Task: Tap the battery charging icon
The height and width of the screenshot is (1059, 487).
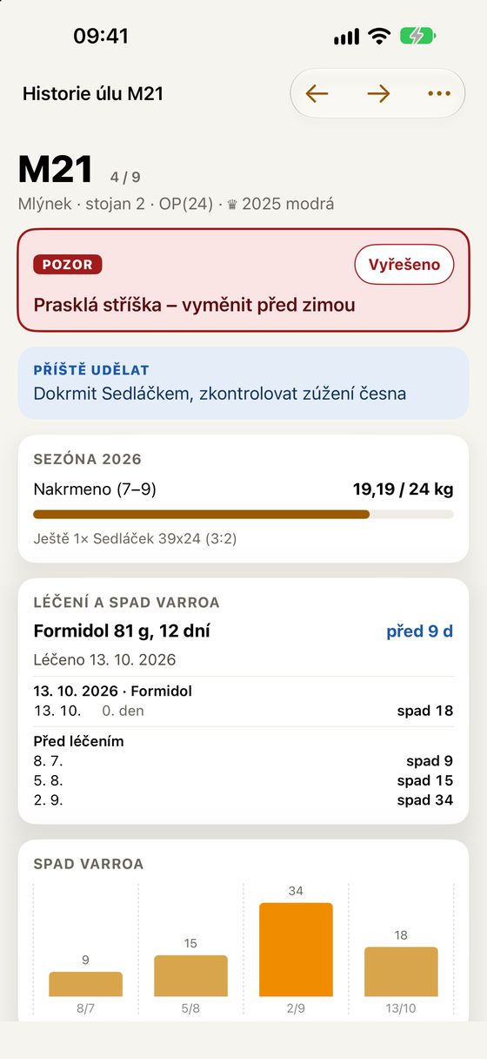Action: click(418, 37)
